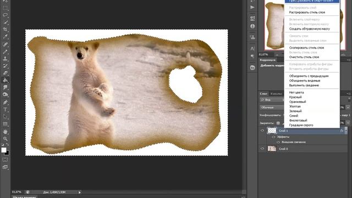
Task: Open the layer filter type dropdown Вид
Action: click(x=272, y=100)
